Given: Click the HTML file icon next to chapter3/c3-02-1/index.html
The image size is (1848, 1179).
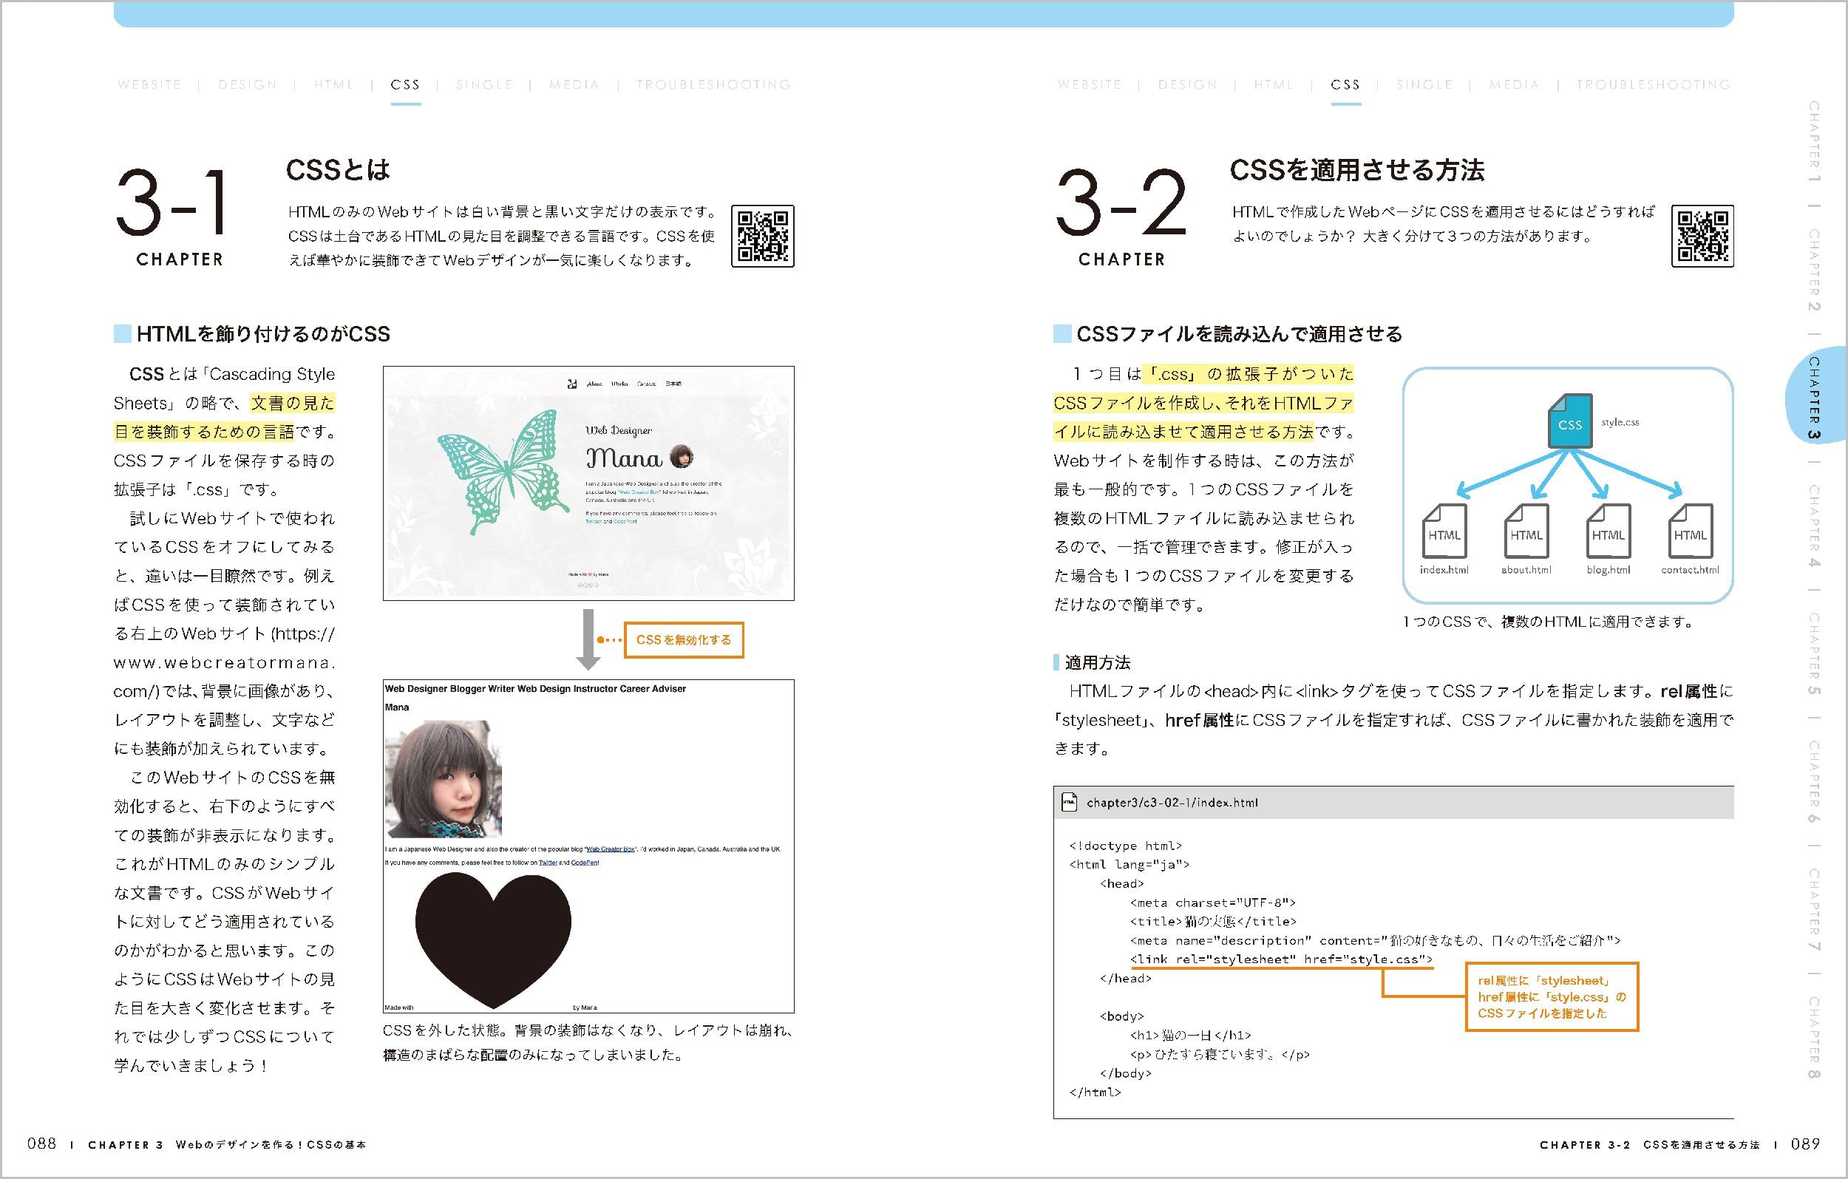Looking at the screenshot, I should pyautogui.click(x=1069, y=802).
